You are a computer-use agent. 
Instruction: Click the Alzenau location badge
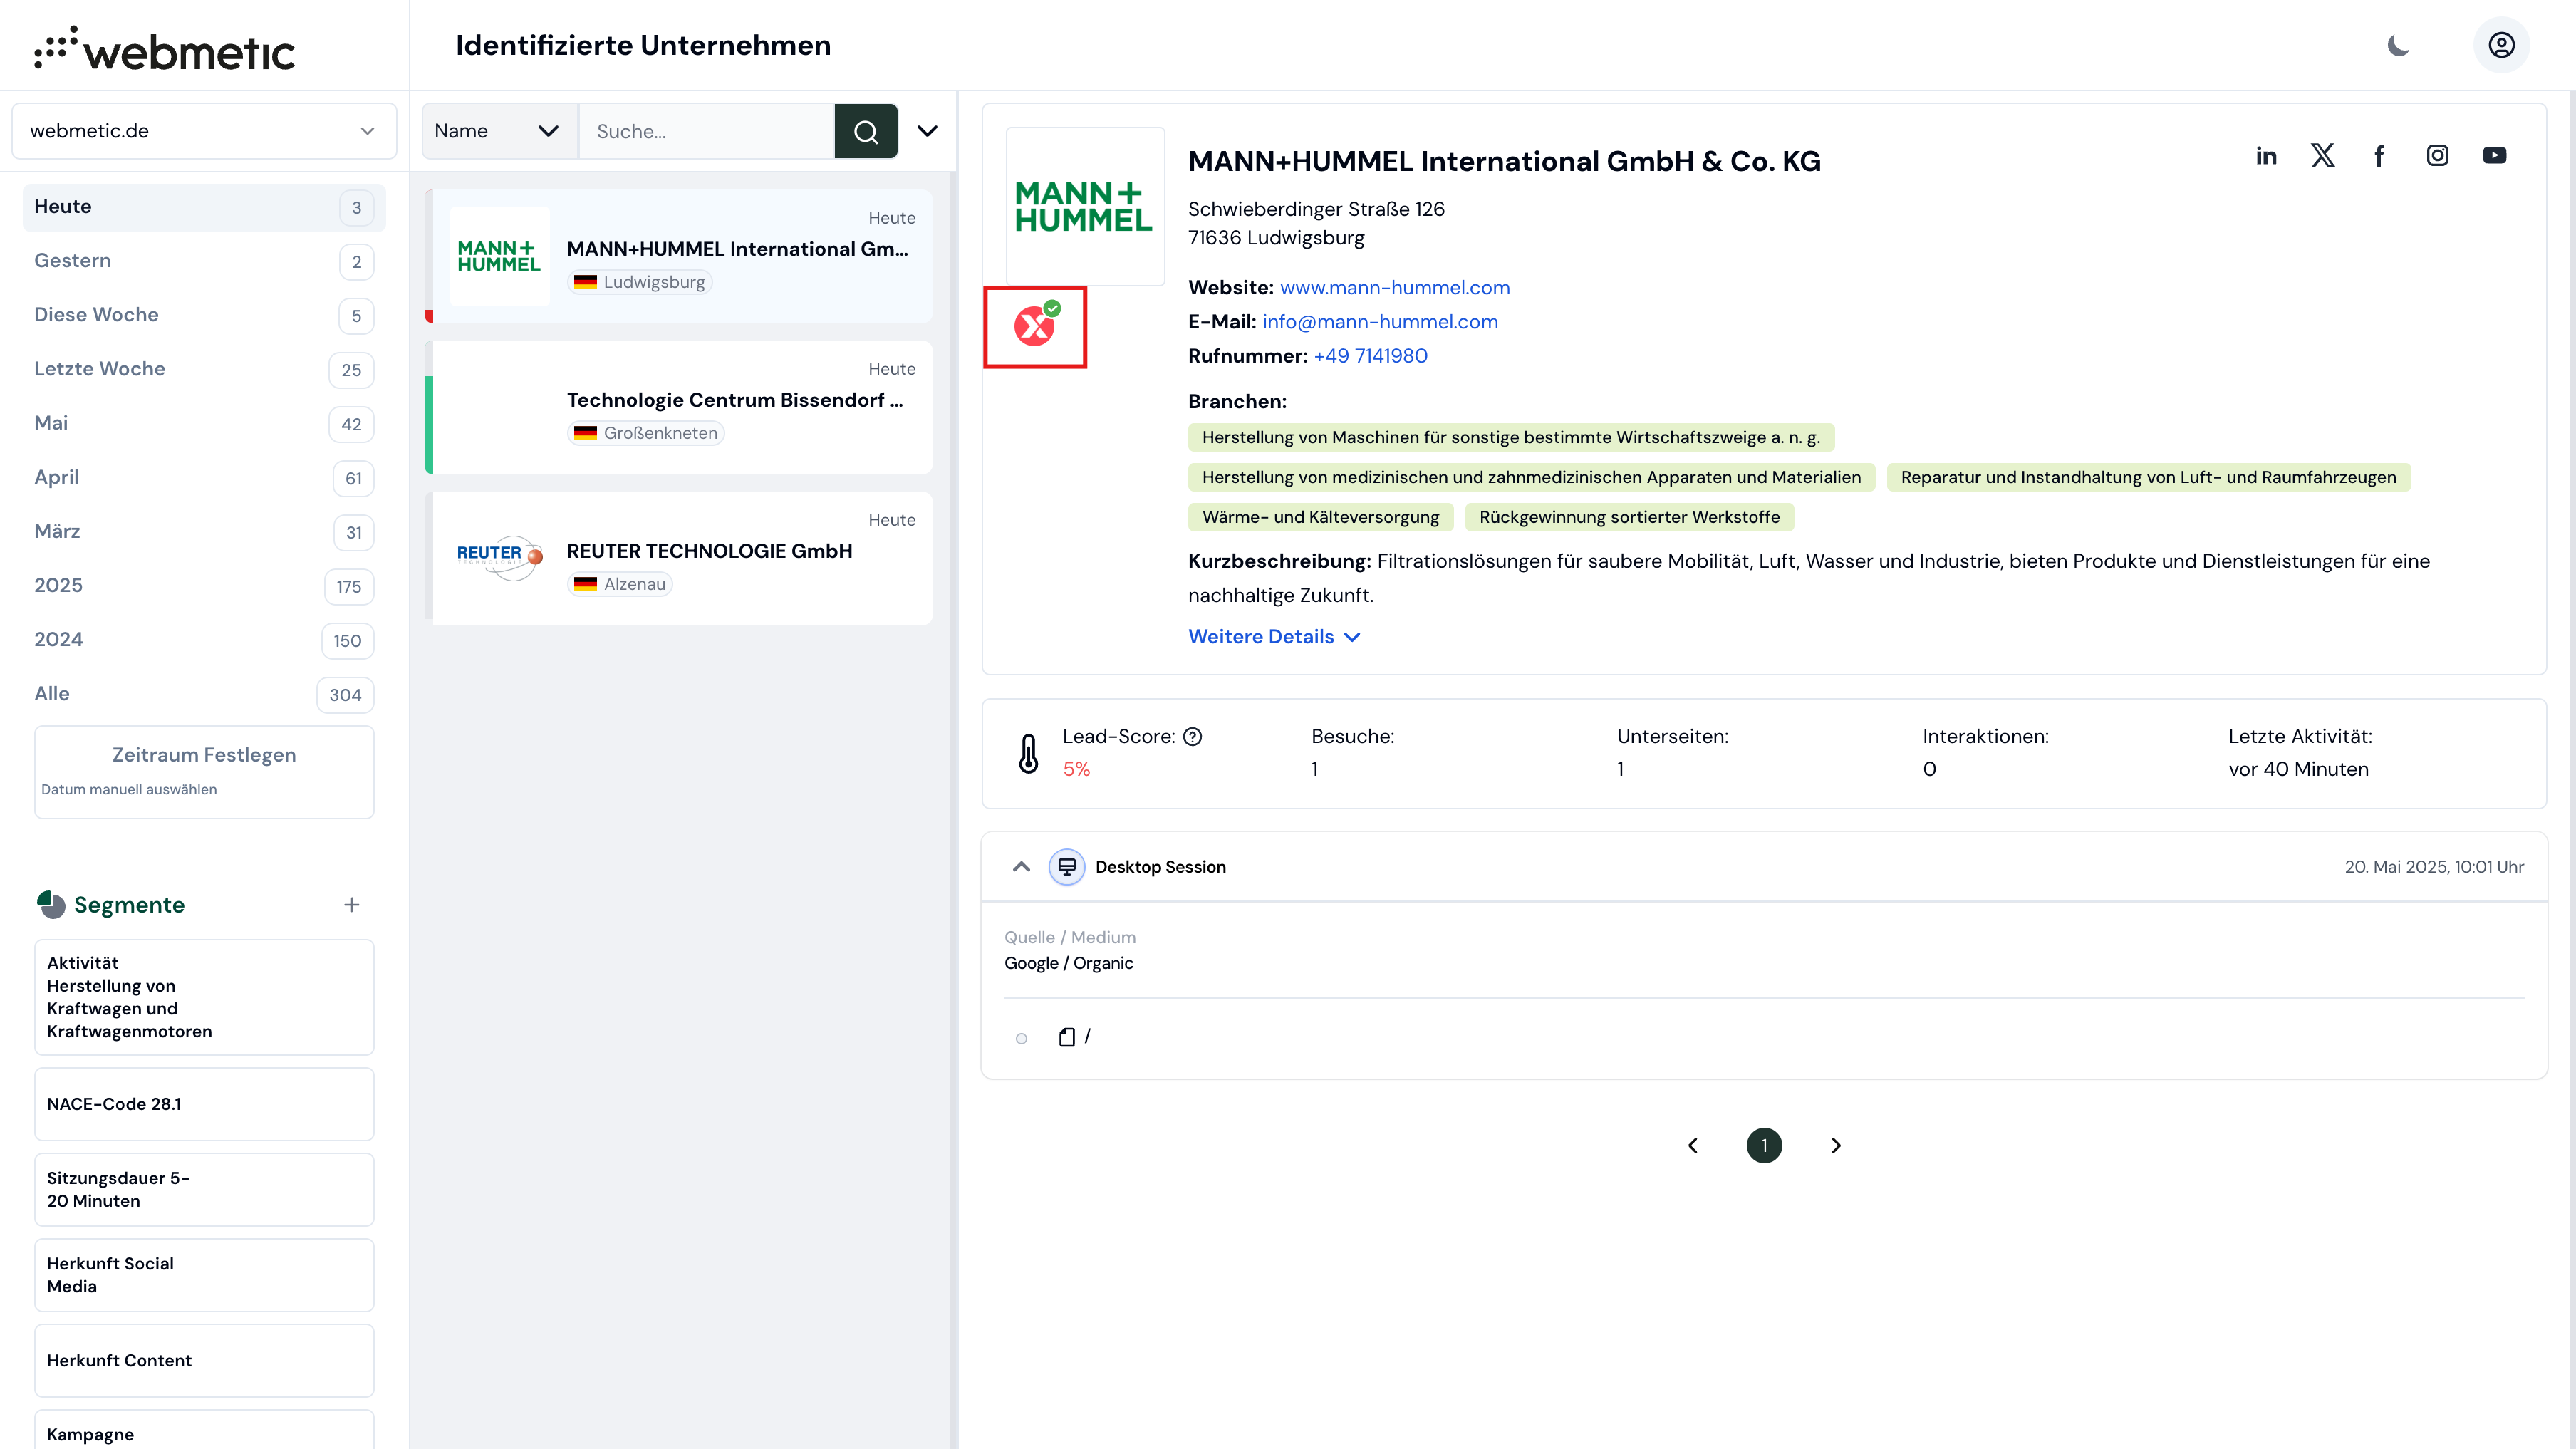(620, 584)
